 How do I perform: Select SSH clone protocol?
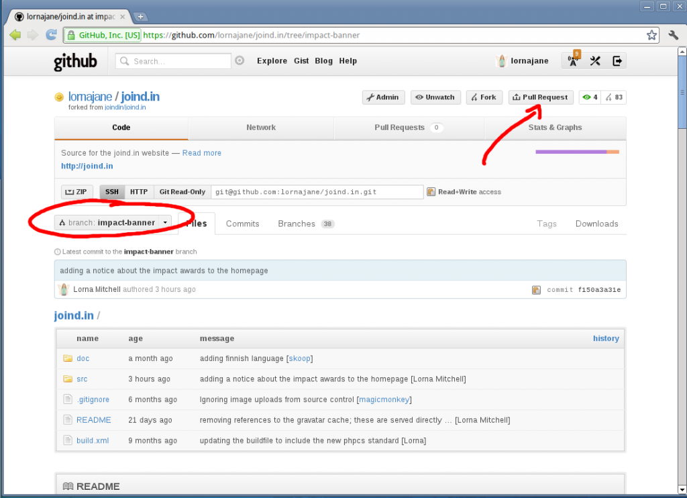pyautogui.click(x=111, y=192)
